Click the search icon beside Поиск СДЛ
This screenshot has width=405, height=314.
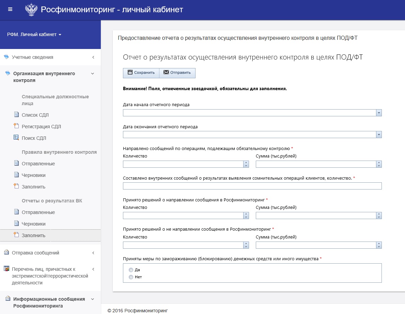16,137
